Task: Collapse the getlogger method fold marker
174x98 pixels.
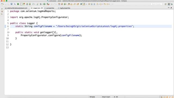Action: [x=9, y=32]
